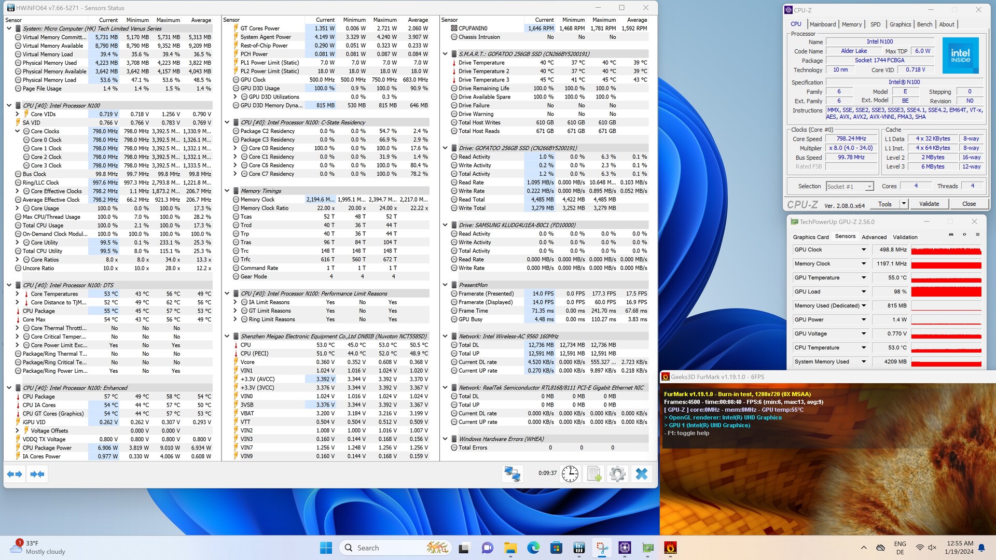The width and height of the screenshot is (996, 560).
Task: Collapse the Core Clocks tree row
Action: click(17, 131)
